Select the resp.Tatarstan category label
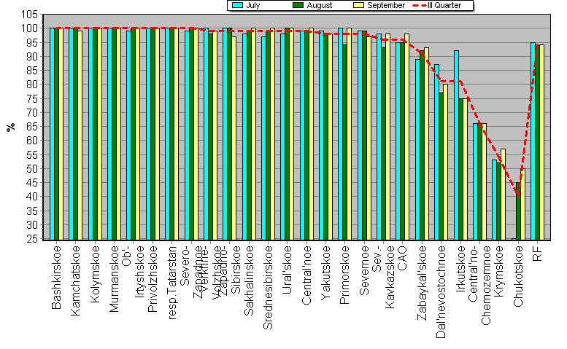 click(x=171, y=283)
